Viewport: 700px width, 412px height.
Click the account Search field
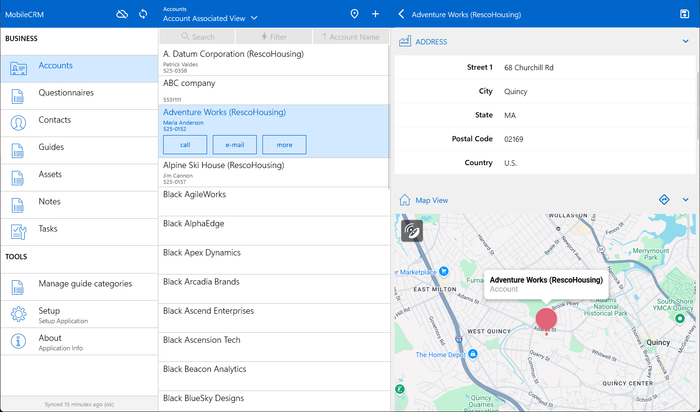[x=197, y=37]
